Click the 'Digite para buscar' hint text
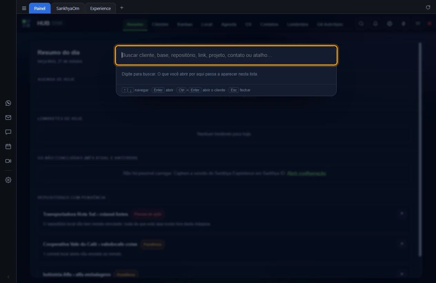Image resolution: width=436 pixels, height=283 pixels. point(190,74)
